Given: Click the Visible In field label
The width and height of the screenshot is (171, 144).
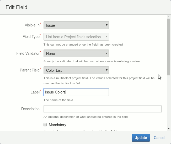Looking at the screenshot, I should (32, 25).
